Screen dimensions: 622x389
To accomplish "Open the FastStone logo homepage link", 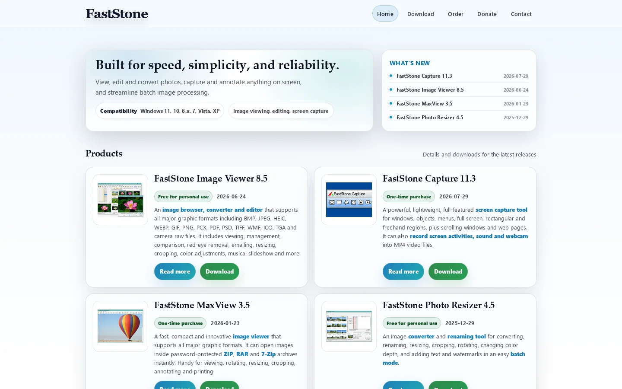I will (x=117, y=14).
